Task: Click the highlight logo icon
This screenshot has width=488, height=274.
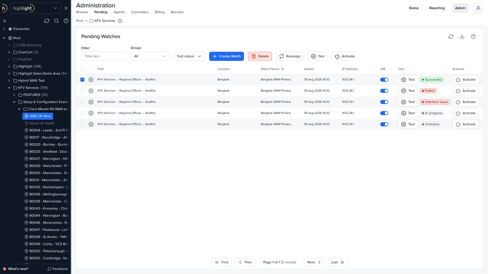Action: (5, 8)
